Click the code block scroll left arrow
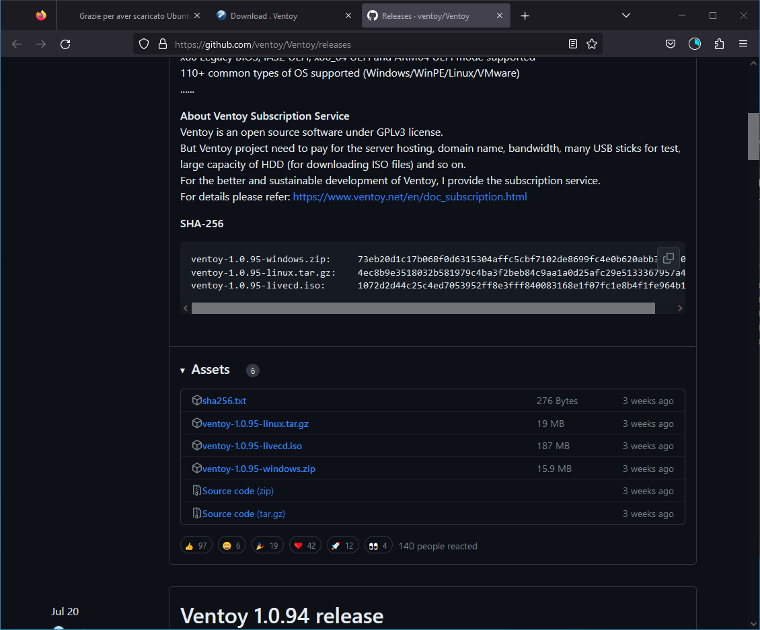 [x=186, y=308]
